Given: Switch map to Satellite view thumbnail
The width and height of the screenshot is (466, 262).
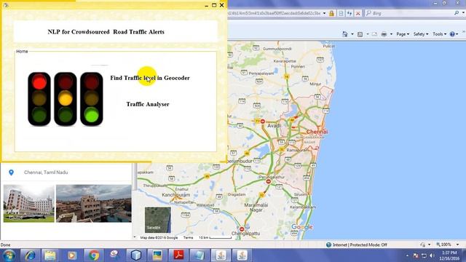Looking at the screenshot, I should (x=158, y=220).
